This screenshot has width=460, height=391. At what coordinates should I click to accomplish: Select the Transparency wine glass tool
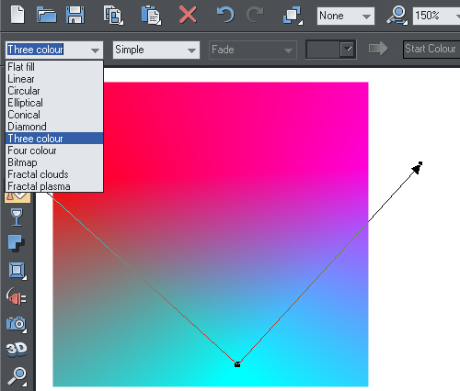[x=17, y=217]
